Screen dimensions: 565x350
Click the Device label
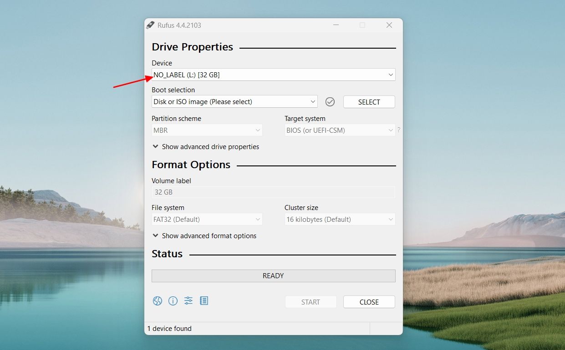pyautogui.click(x=162, y=63)
